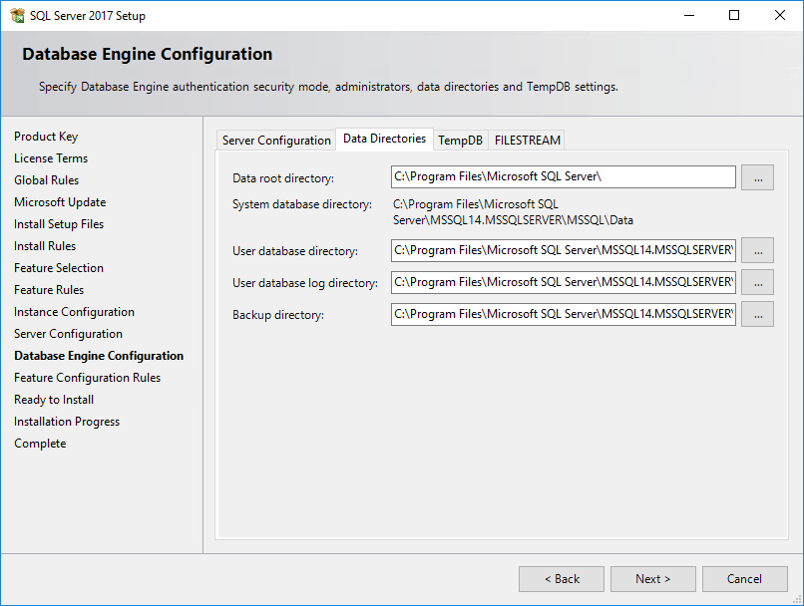Browse for the Backup directory
Image resolution: width=804 pixels, height=606 pixels.
click(757, 314)
